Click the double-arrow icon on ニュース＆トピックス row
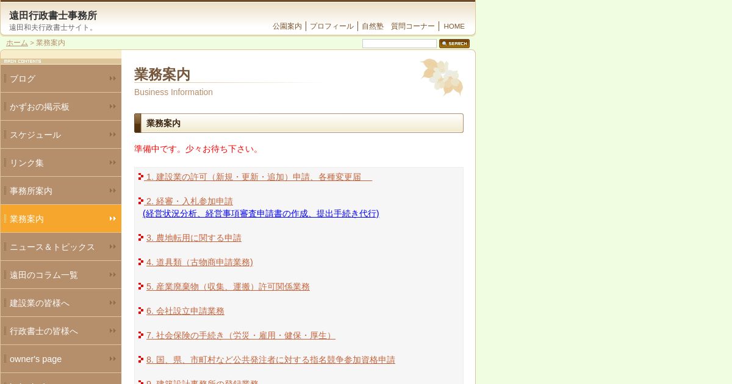 pyautogui.click(x=113, y=247)
